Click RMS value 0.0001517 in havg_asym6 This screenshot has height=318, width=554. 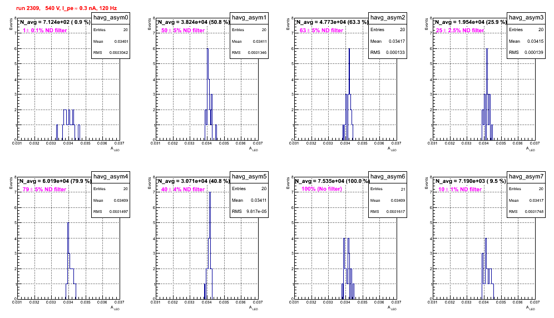pyautogui.click(x=395, y=212)
